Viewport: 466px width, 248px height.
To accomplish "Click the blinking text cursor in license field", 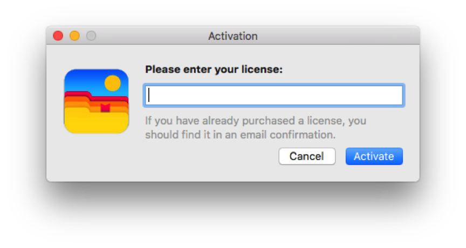I will click(149, 95).
